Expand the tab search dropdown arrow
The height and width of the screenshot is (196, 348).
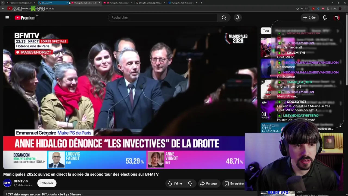(x=3, y=3)
